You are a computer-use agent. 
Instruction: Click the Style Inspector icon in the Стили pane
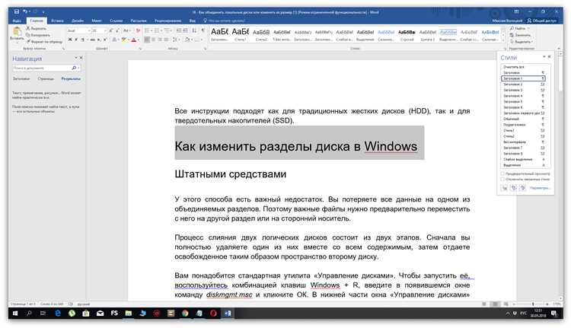(x=513, y=188)
